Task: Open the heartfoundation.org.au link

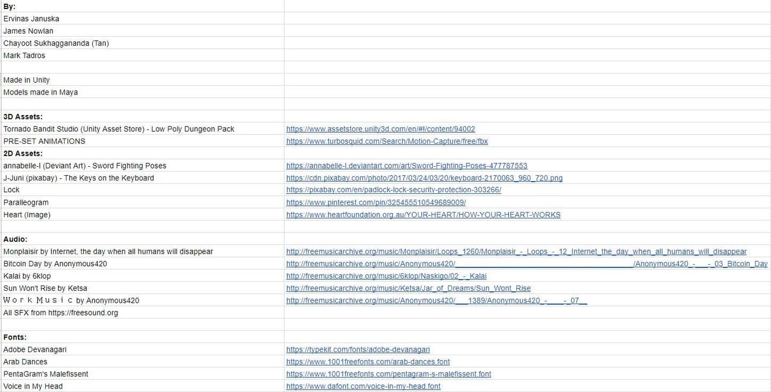Action: pos(423,214)
